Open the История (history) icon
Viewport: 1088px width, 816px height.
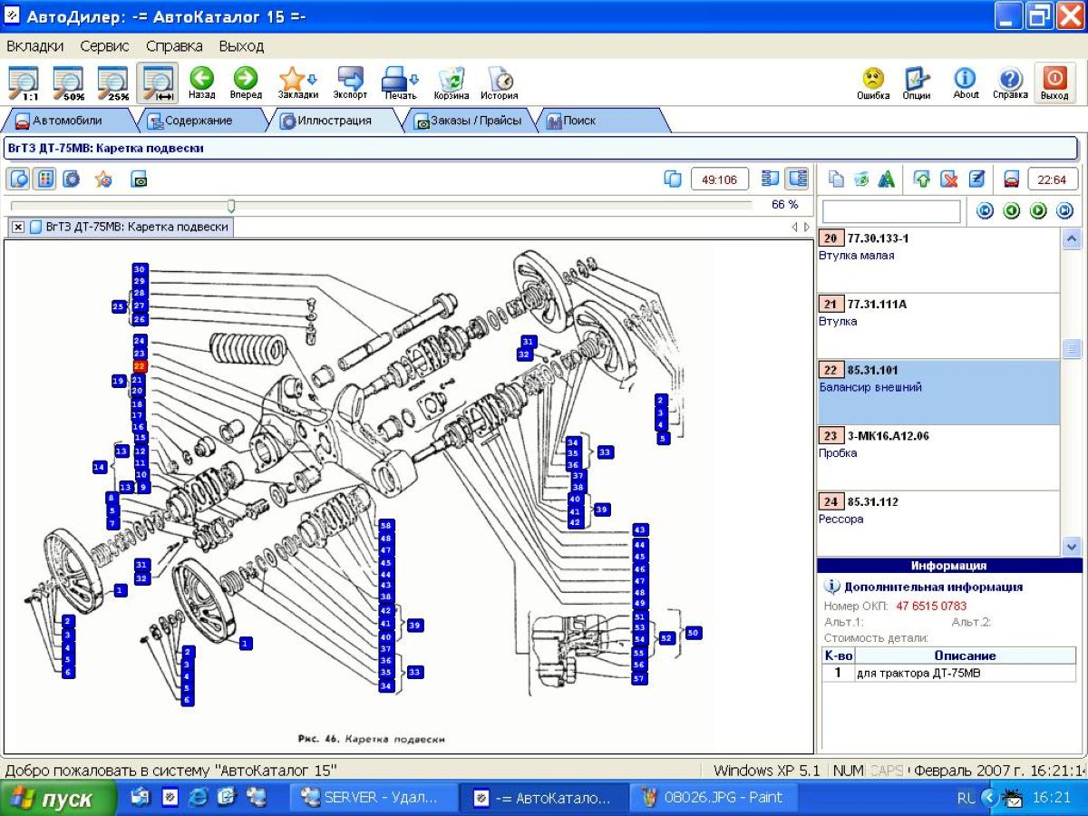point(499,83)
